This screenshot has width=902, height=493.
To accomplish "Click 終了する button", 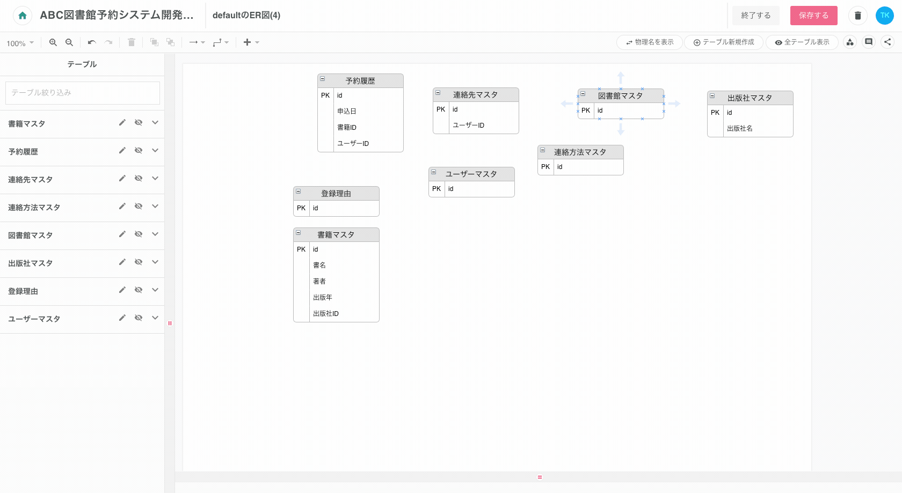I will click(755, 16).
